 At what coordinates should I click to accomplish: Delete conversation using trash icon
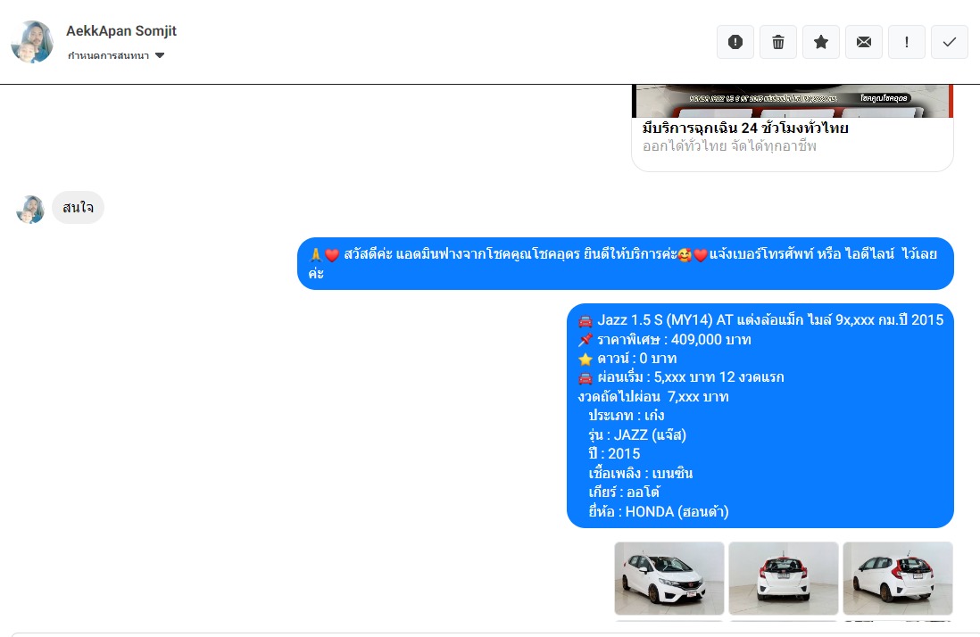(778, 42)
